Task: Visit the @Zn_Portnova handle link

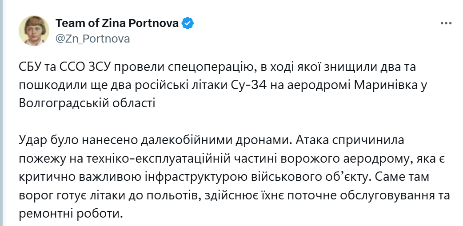Action: [93, 39]
